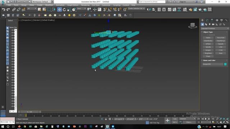Switch command panel to Utilities tab
The width and height of the screenshot is (230, 129).
[x=226, y=20]
